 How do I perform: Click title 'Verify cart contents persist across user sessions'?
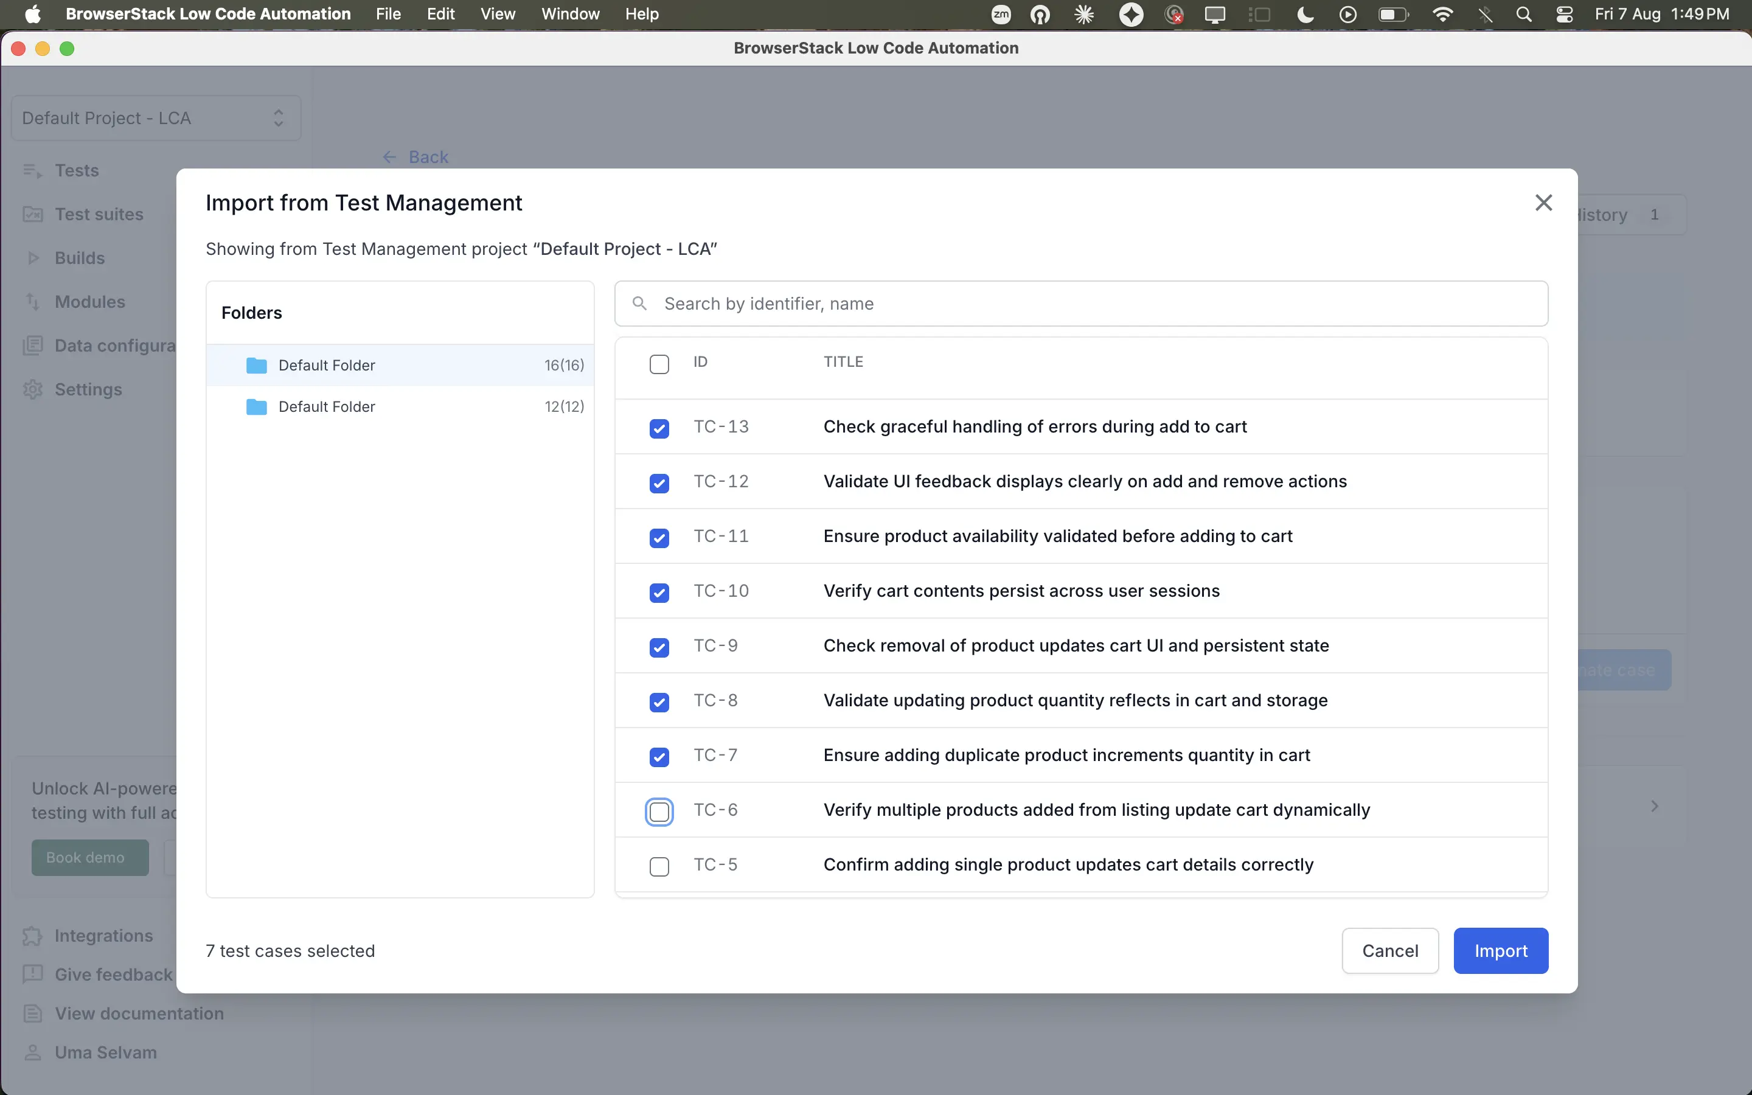[x=1021, y=591]
